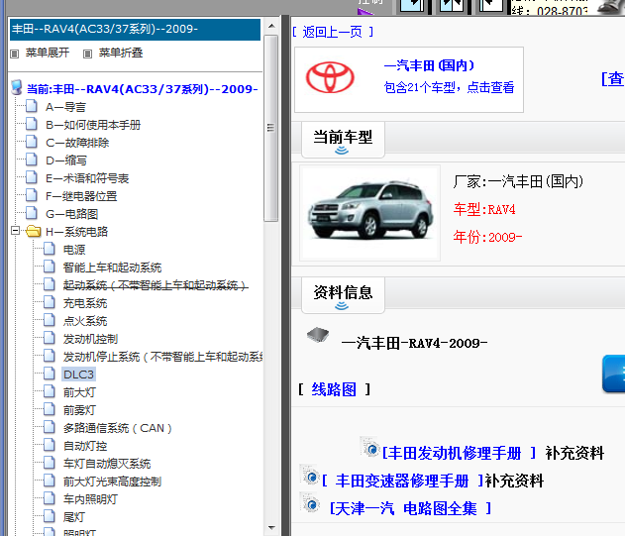
Task: Click the page icon next to 充电系统
Action: click(49, 302)
